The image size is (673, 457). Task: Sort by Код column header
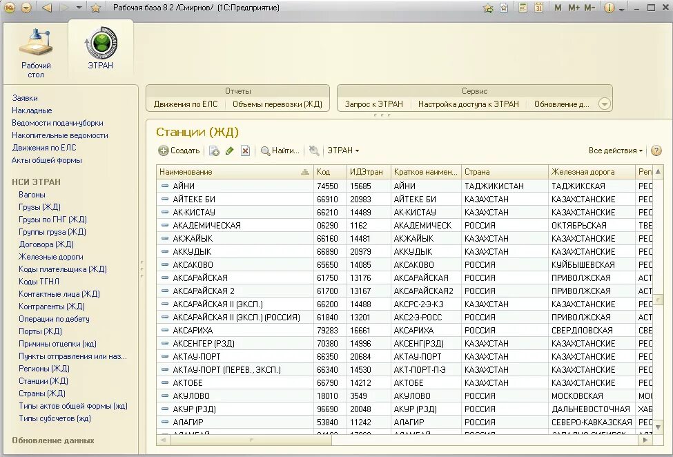pos(330,172)
